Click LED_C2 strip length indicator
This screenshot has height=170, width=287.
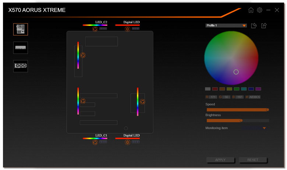pyautogui.click(x=103, y=29)
